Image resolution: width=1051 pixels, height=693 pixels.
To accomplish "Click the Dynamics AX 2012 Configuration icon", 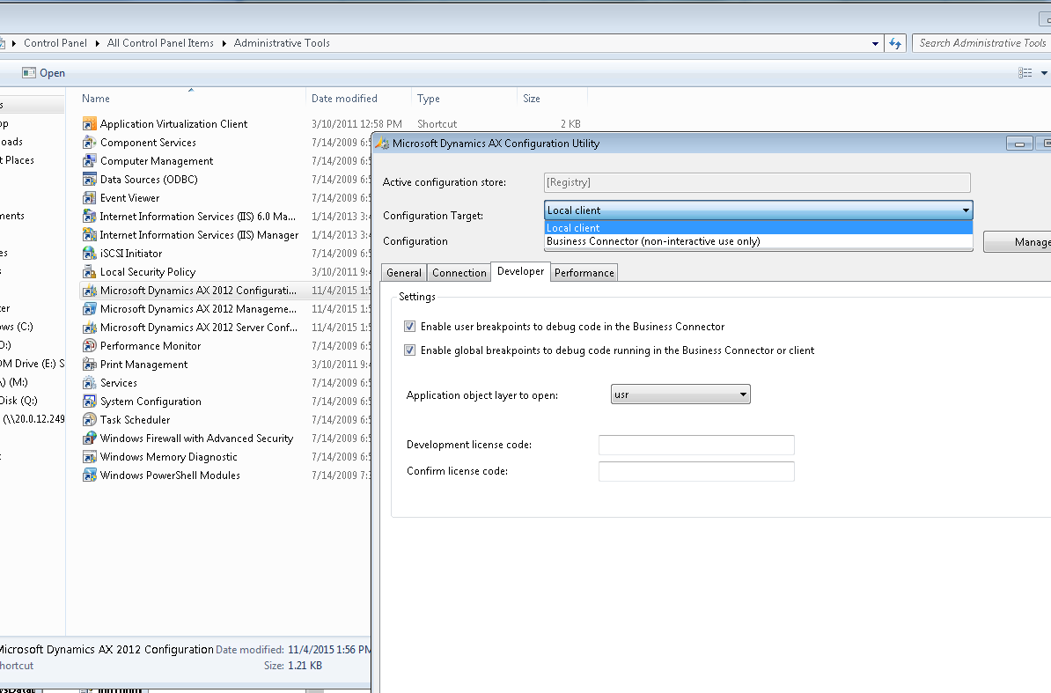I will [89, 291].
